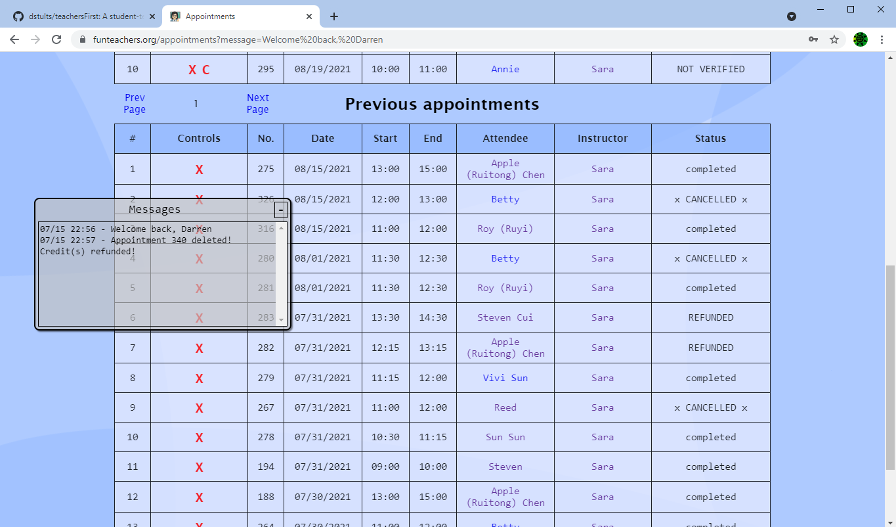This screenshot has height=527, width=896.
Task: Delete appointment 267 using red X
Action: click(x=199, y=408)
